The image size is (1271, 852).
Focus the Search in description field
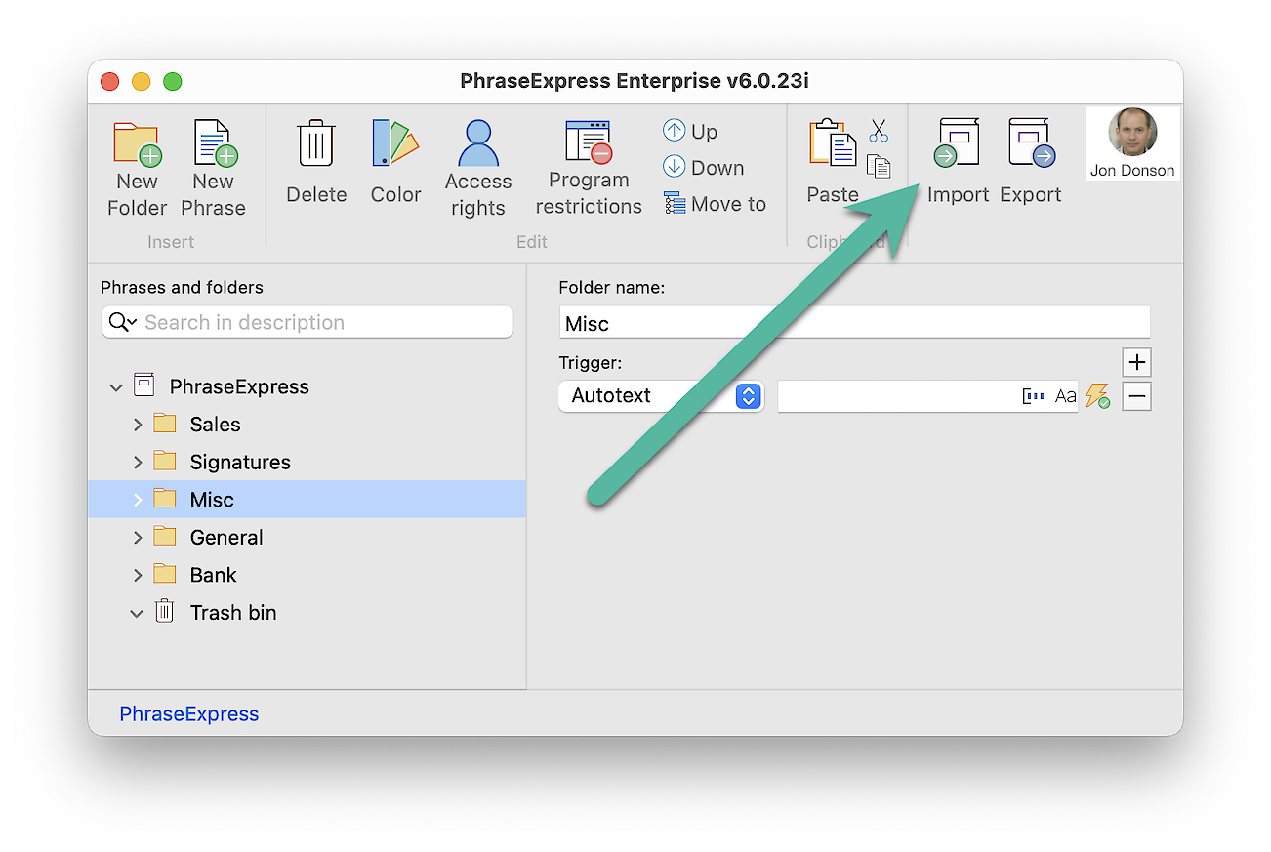pyautogui.click(x=307, y=322)
